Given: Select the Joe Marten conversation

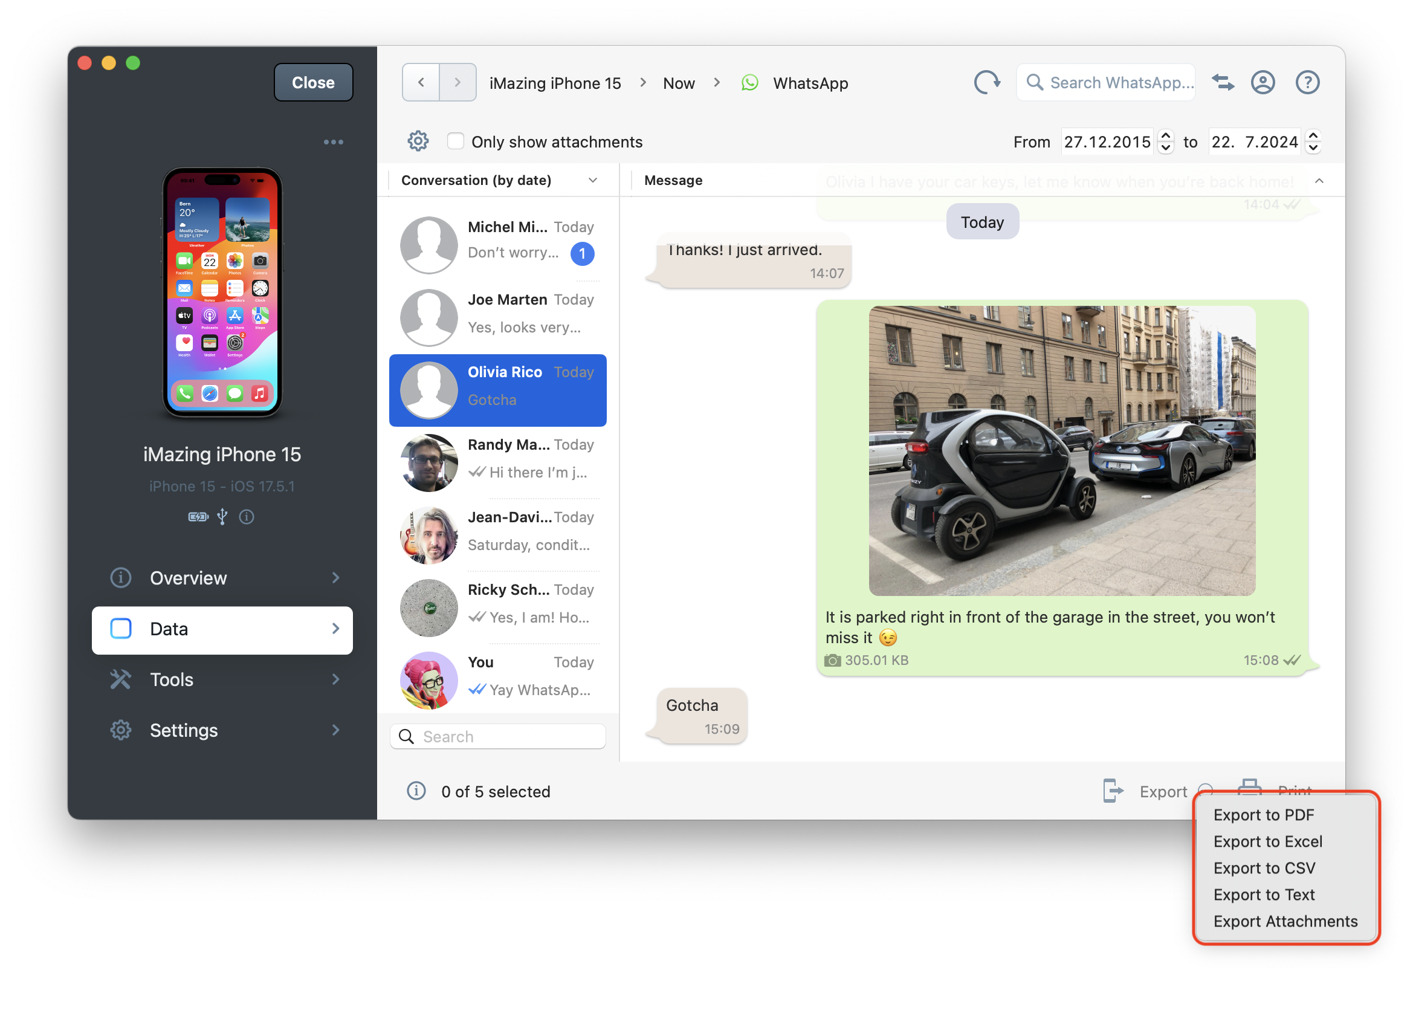Looking at the screenshot, I should point(497,317).
